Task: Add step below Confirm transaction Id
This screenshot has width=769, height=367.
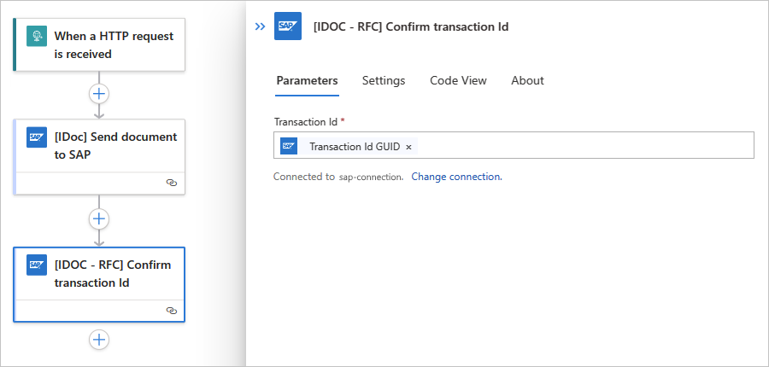Action: coord(99,340)
